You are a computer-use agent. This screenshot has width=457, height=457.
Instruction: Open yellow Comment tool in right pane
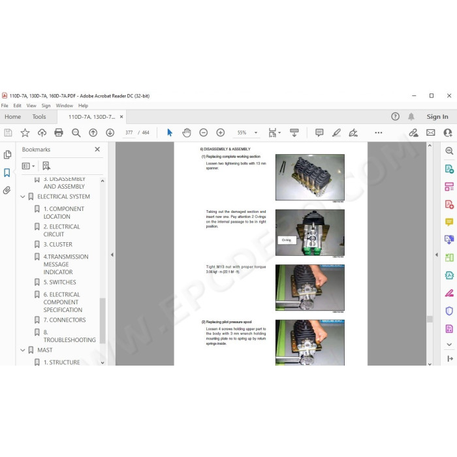click(449, 222)
